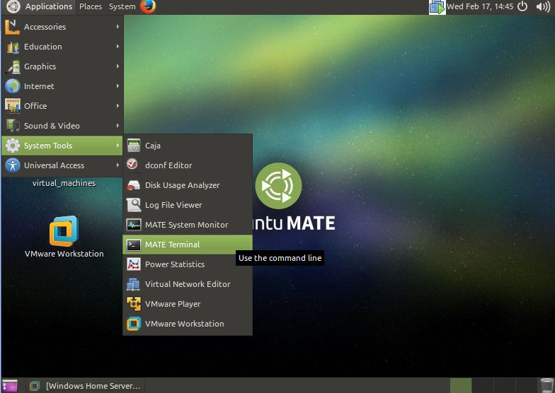Click the Power Statistics icon
The width and height of the screenshot is (555, 393).
(x=133, y=264)
